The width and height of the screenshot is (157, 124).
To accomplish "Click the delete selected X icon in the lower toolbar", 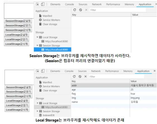I will click(x=85, y=76).
